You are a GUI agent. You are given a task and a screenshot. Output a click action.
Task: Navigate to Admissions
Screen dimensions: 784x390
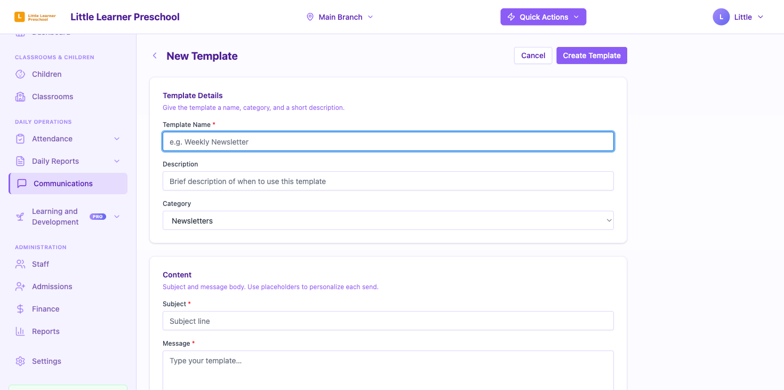pos(68,286)
